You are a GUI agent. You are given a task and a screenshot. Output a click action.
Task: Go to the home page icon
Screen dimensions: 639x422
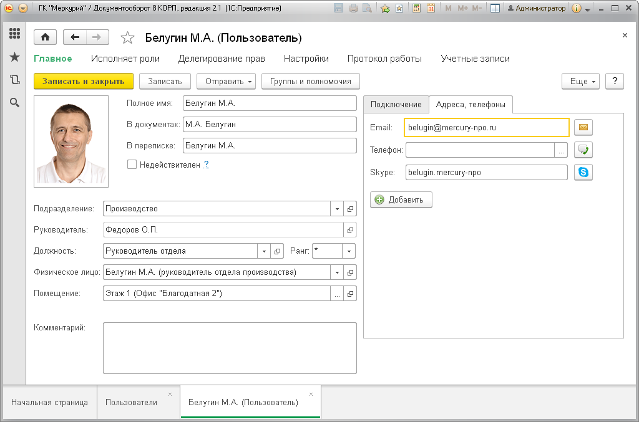(x=45, y=37)
